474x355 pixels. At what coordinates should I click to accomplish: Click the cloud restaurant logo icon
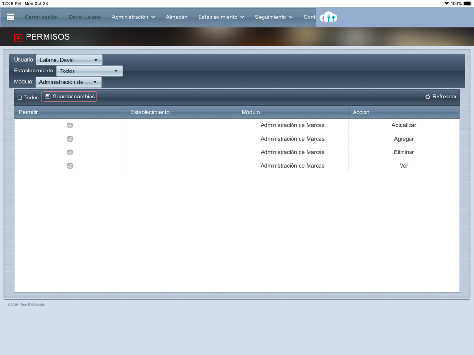click(328, 17)
